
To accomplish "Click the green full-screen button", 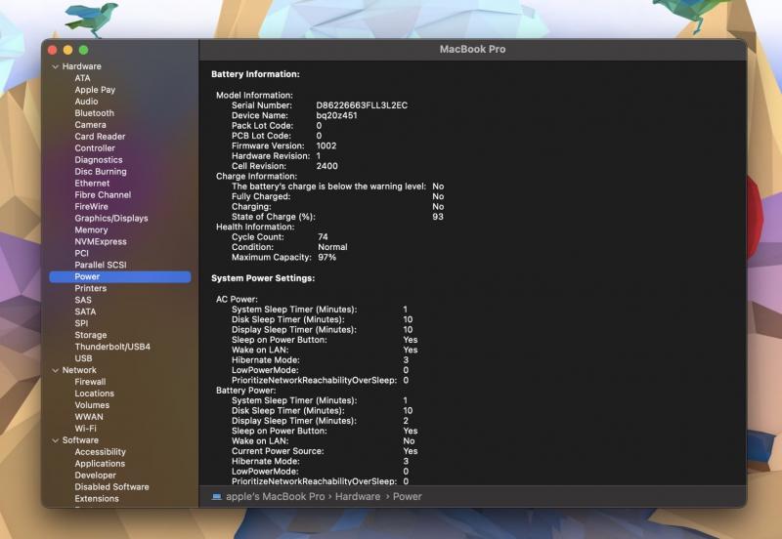I will 84,50.
